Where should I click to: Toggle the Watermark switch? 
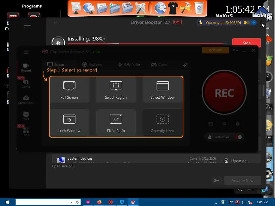[x=238, y=137]
